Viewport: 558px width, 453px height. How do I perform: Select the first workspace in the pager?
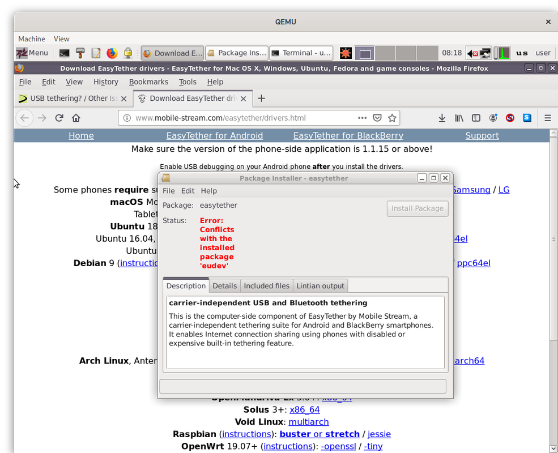364,53
